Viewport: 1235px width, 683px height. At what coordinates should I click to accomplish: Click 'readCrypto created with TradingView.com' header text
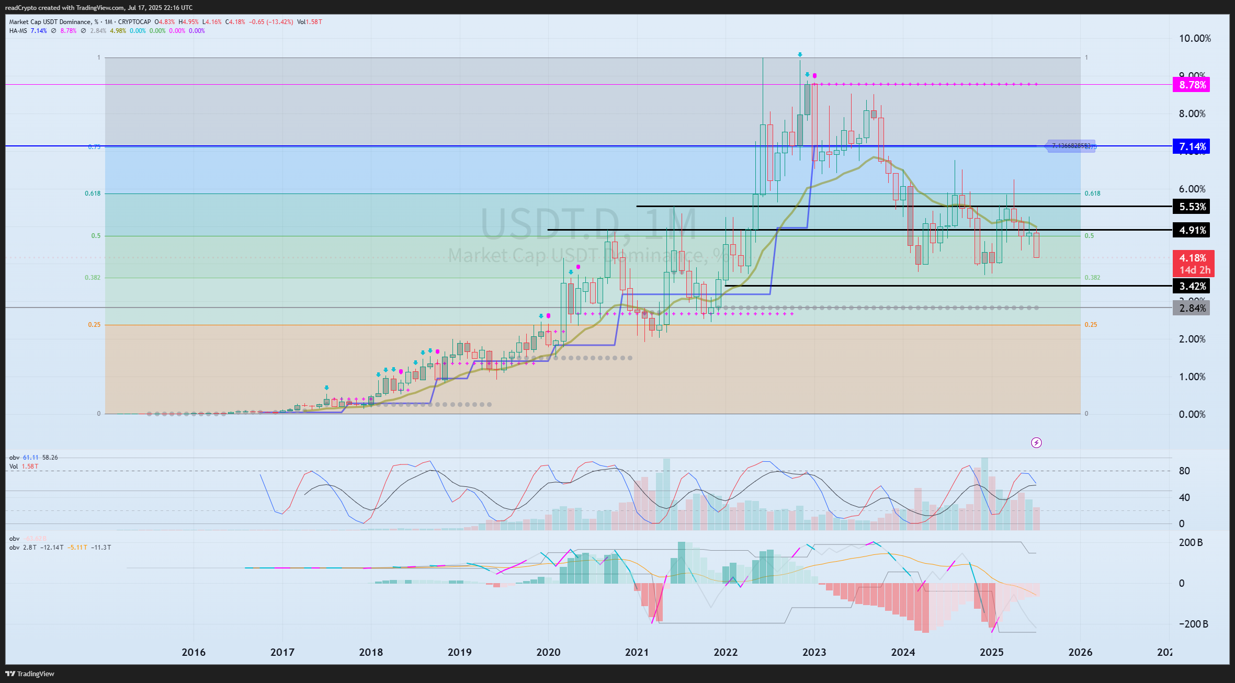click(x=65, y=7)
